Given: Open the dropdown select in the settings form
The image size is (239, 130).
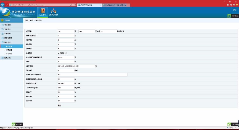Looking at the screenshot, I should pyautogui.click(x=62, y=53).
